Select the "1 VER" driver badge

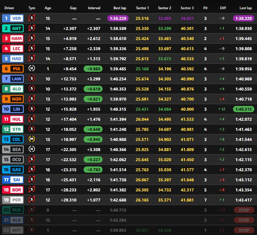click(13, 18)
